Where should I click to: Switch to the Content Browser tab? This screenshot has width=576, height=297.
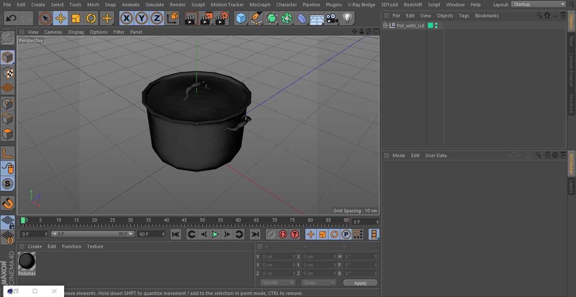click(571, 70)
